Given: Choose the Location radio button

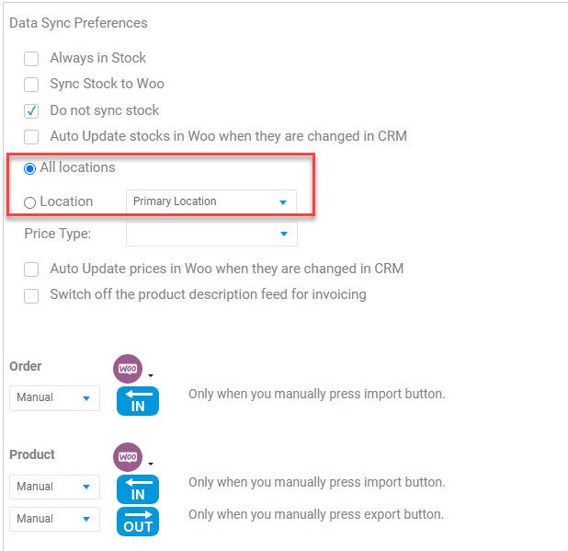Looking at the screenshot, I should (29, 202).
